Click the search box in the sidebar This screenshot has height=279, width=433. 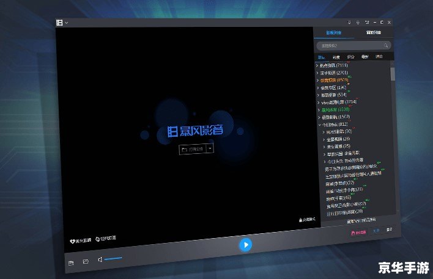pyautogui.click(x=353, y=46)
